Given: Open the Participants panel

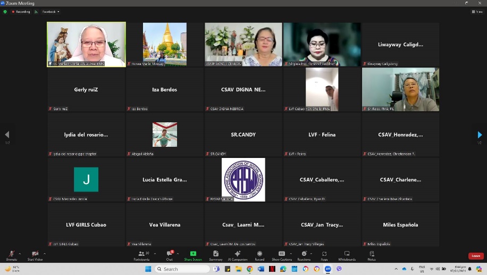Looking at the screenshot, I should pos(141,255).
